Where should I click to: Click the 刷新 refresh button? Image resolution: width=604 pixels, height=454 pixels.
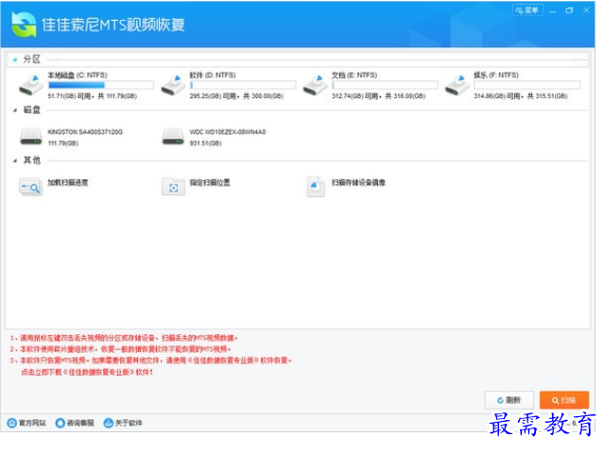tap(509, 400)
